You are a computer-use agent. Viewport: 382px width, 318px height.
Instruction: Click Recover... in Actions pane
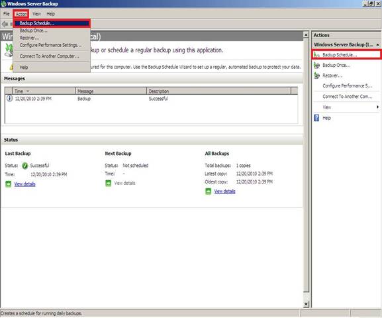coord(332,76)
